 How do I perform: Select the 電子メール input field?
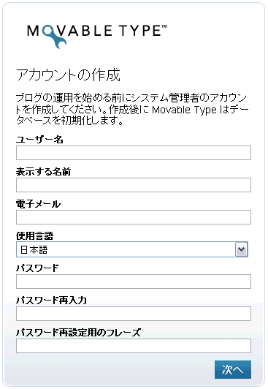(x=134, y=217)
